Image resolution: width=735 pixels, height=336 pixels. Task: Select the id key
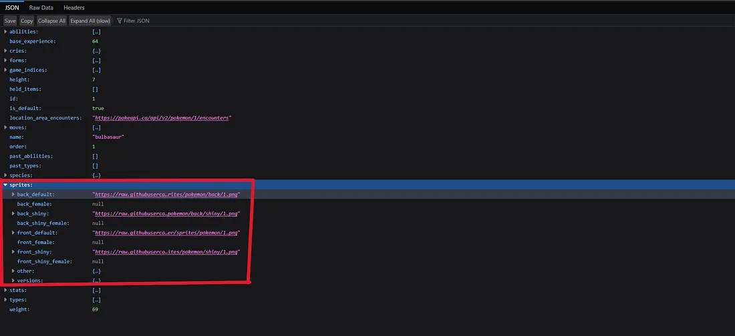point(13,99)
